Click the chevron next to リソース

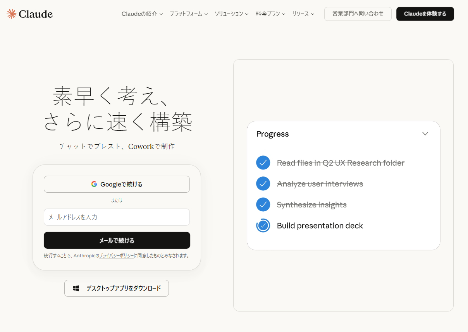tap(313, 14)
